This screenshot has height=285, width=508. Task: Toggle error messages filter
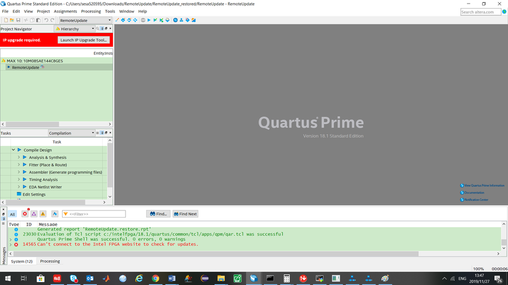coord(25,214)
